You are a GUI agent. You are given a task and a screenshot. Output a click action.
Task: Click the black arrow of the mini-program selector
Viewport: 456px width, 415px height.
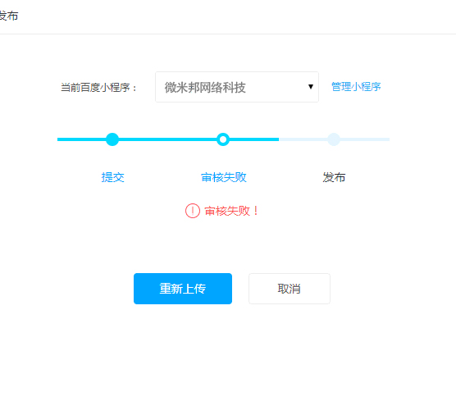[311, 87]
